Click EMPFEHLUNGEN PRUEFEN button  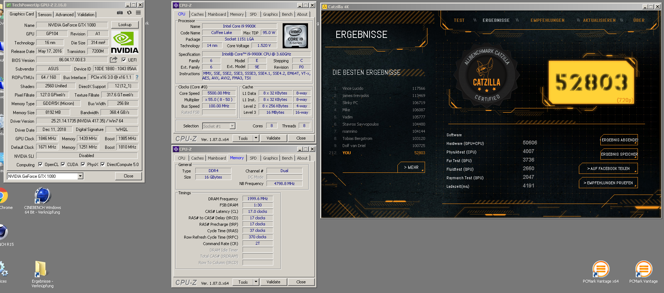click(x=608, y=183)
